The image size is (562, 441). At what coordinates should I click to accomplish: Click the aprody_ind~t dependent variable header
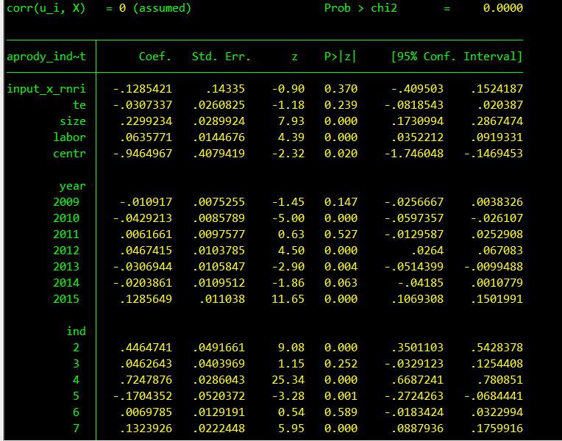[46, 57]
